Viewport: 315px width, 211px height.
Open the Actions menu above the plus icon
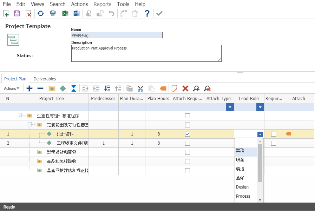click(11, 88)
